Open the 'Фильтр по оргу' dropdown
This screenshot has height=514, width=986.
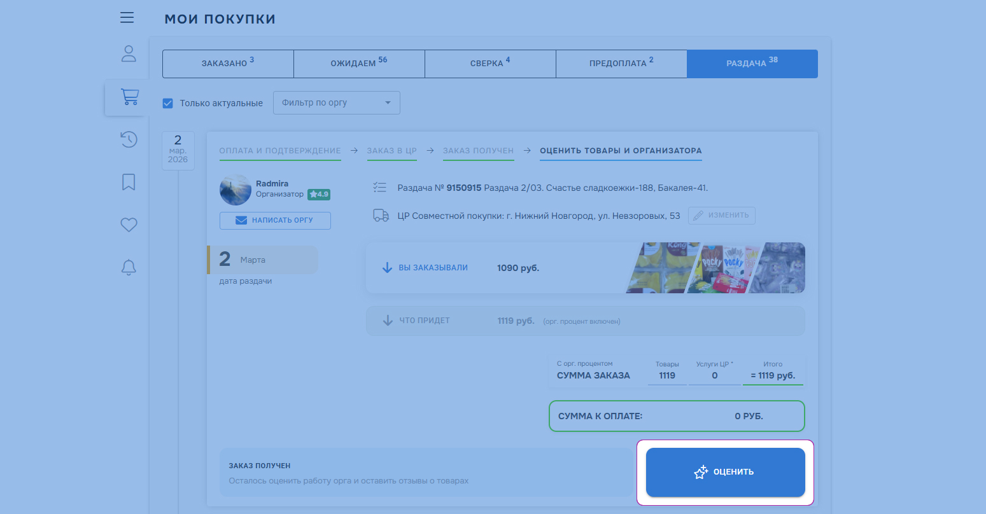[x=336, y=103]
